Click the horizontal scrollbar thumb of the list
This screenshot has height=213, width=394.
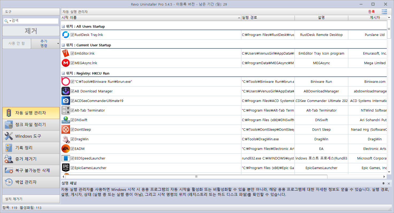click(x=196, y=177)
